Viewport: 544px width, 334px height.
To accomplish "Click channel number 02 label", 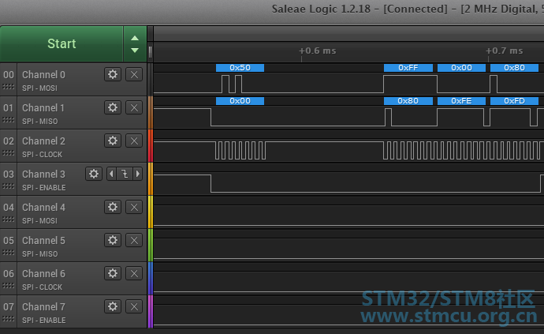I will pyautogui.click(x=9, y=141).
